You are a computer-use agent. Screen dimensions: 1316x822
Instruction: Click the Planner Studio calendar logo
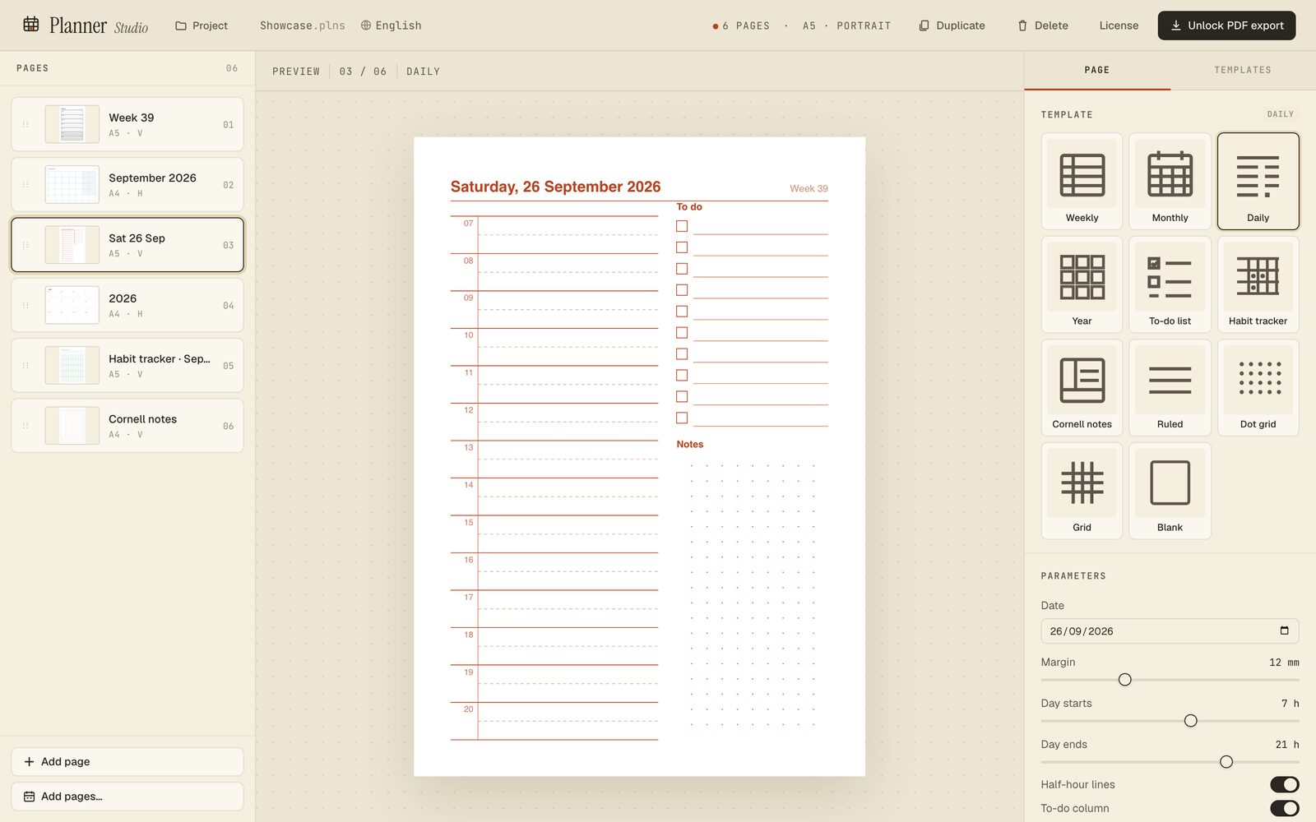(x=31, y=25)
